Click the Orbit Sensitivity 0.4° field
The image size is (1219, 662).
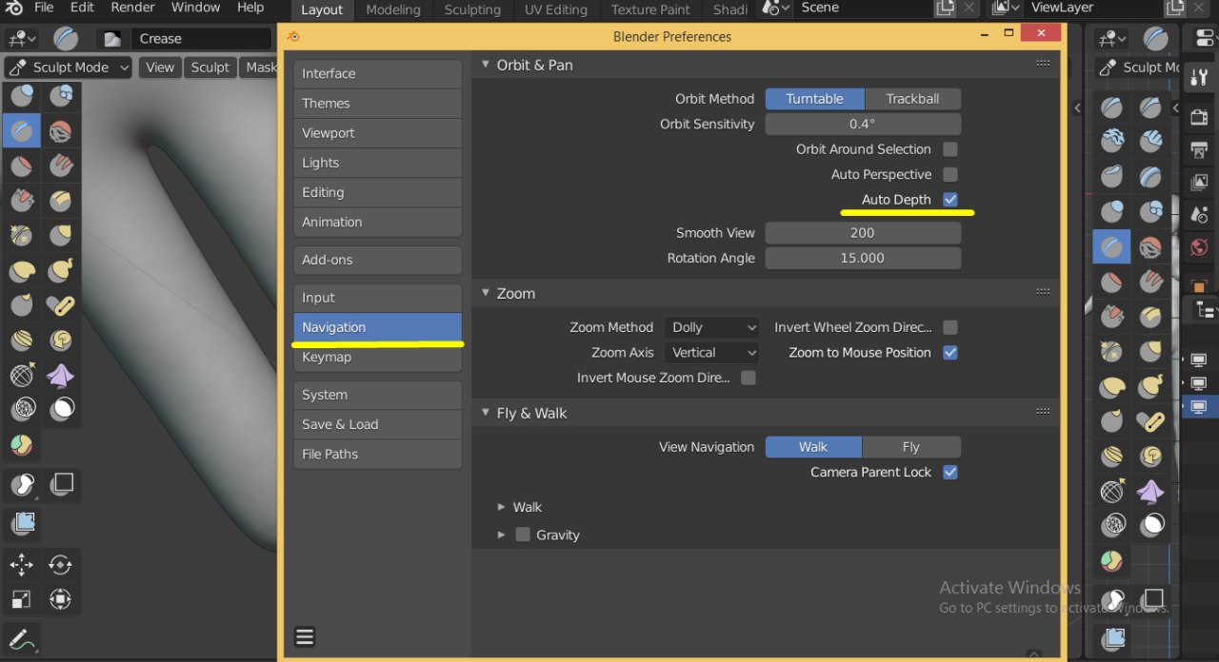(x=863, y=125)
